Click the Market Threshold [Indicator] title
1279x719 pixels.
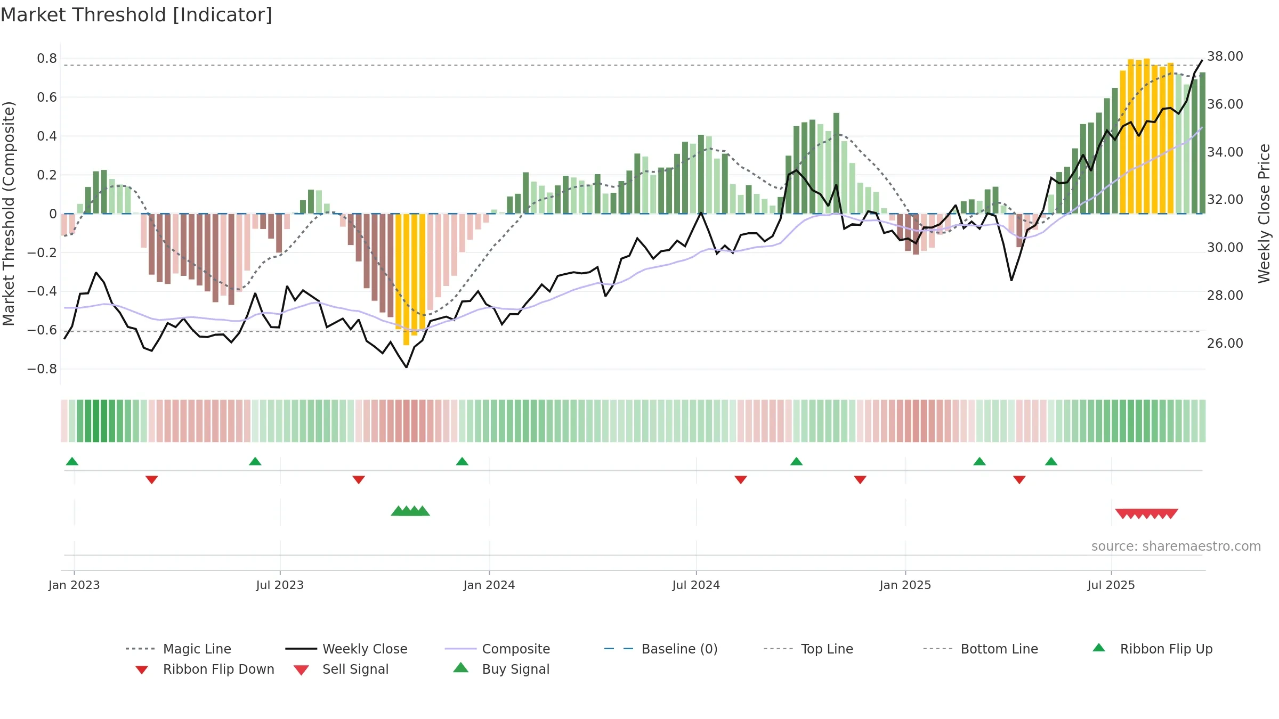[136, 15]
